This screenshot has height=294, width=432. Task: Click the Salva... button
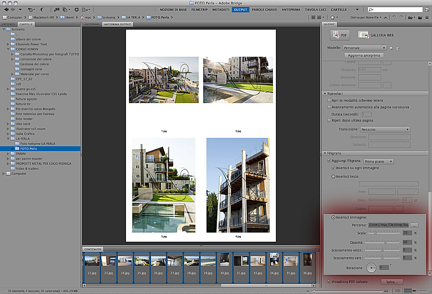pyautogui.click(x=392, y=282)
